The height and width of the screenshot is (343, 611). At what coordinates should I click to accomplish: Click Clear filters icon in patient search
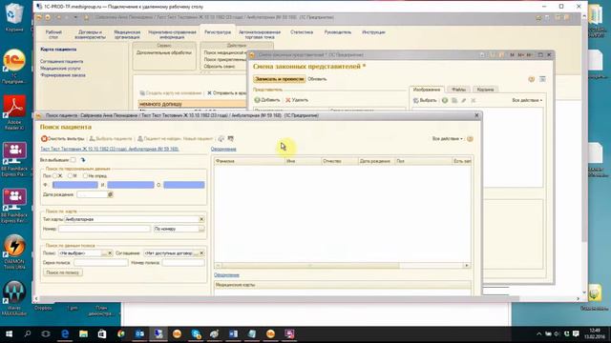pos(44,139)
